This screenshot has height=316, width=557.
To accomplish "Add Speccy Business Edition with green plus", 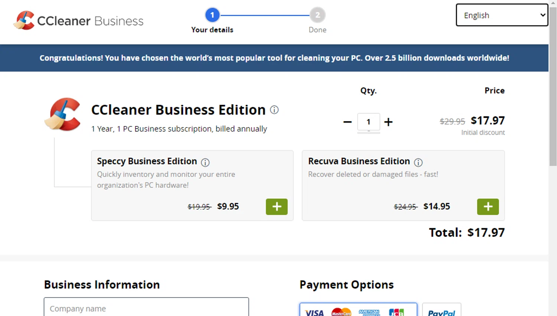I will [277, 207].
